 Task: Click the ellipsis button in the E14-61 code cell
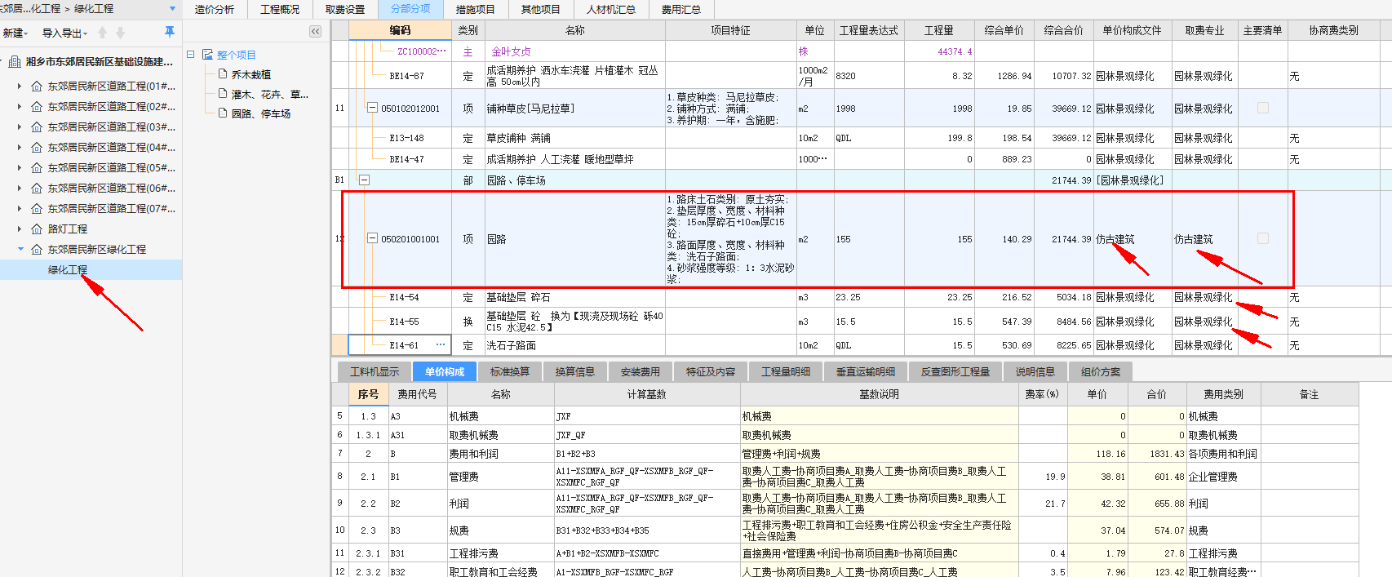pos(441,344)
